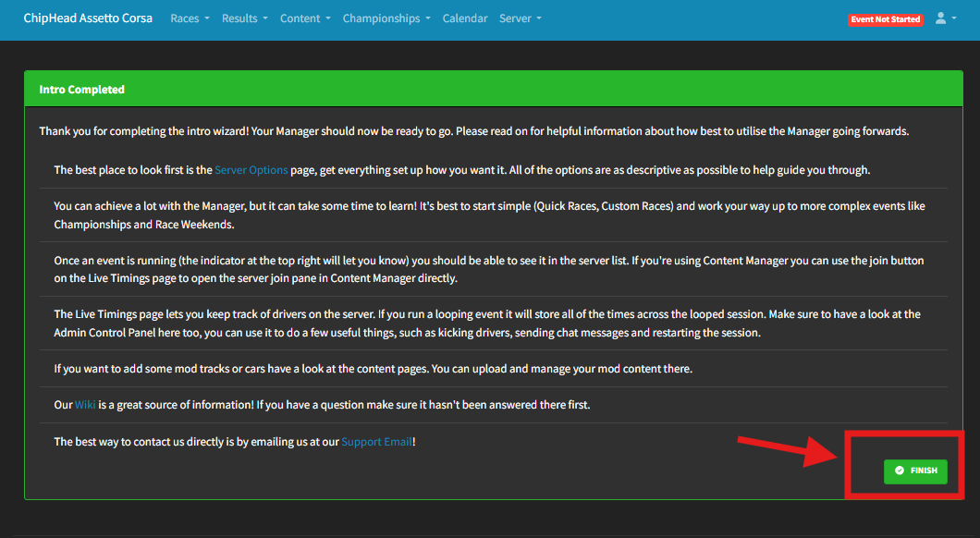This screenshot has height=538, width=980.
Task: Click the 'Once an event is running' paragraph
Action: pyautogui.click(x=489, y=269)
